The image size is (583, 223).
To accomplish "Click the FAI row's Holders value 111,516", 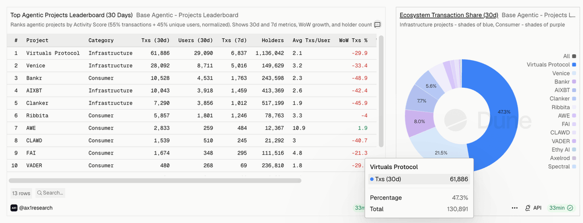I will tap(273, 153).
